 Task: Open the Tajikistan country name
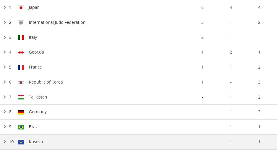point(38,97)
